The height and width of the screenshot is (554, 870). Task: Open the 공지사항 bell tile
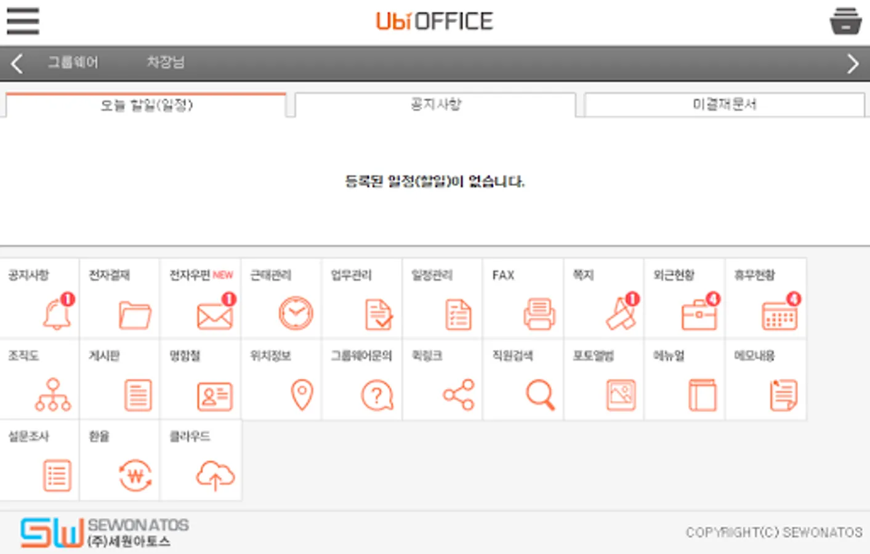39,298
